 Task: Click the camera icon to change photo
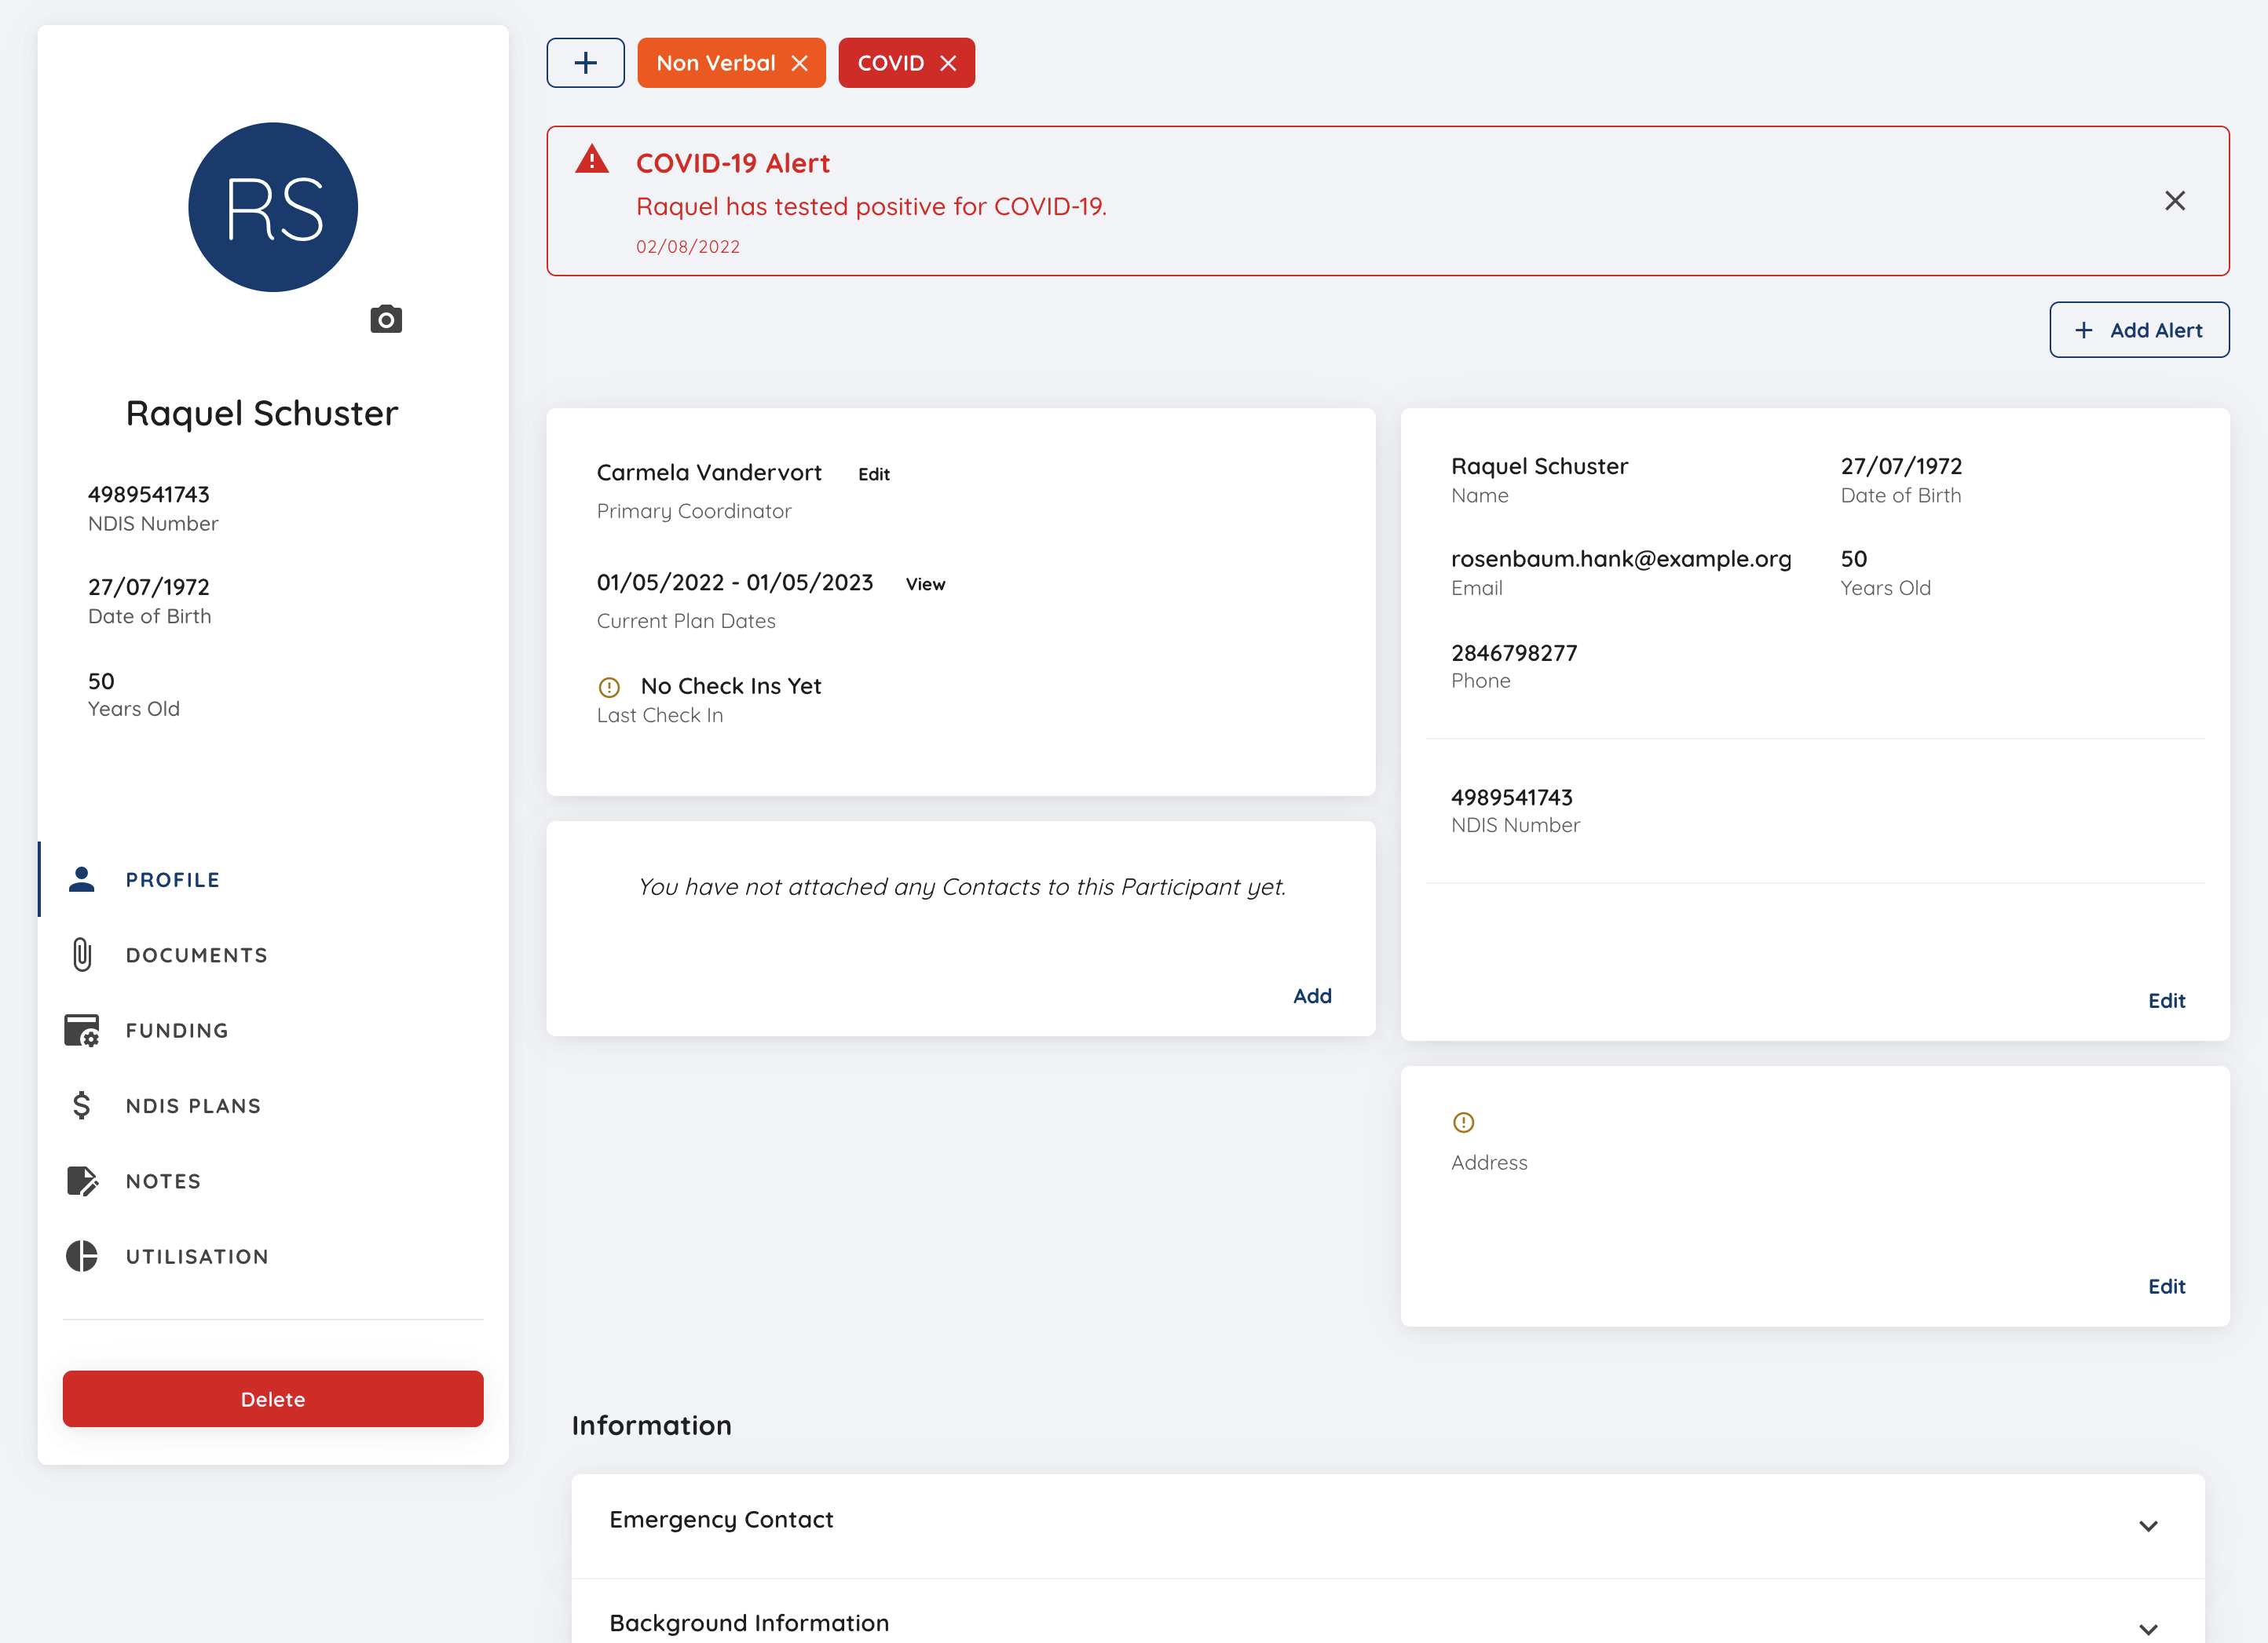pyautogui.click(x=386, y=319)
